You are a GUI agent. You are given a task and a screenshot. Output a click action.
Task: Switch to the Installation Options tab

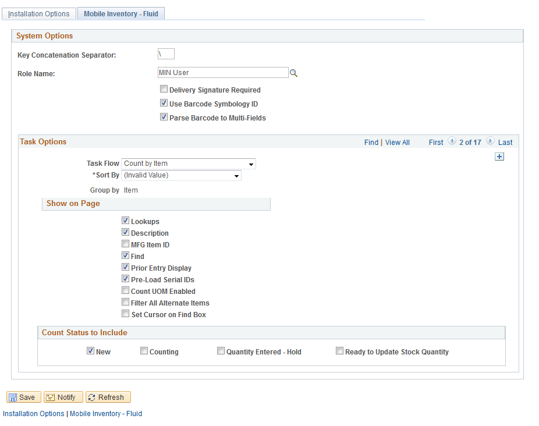click(38, 13)
